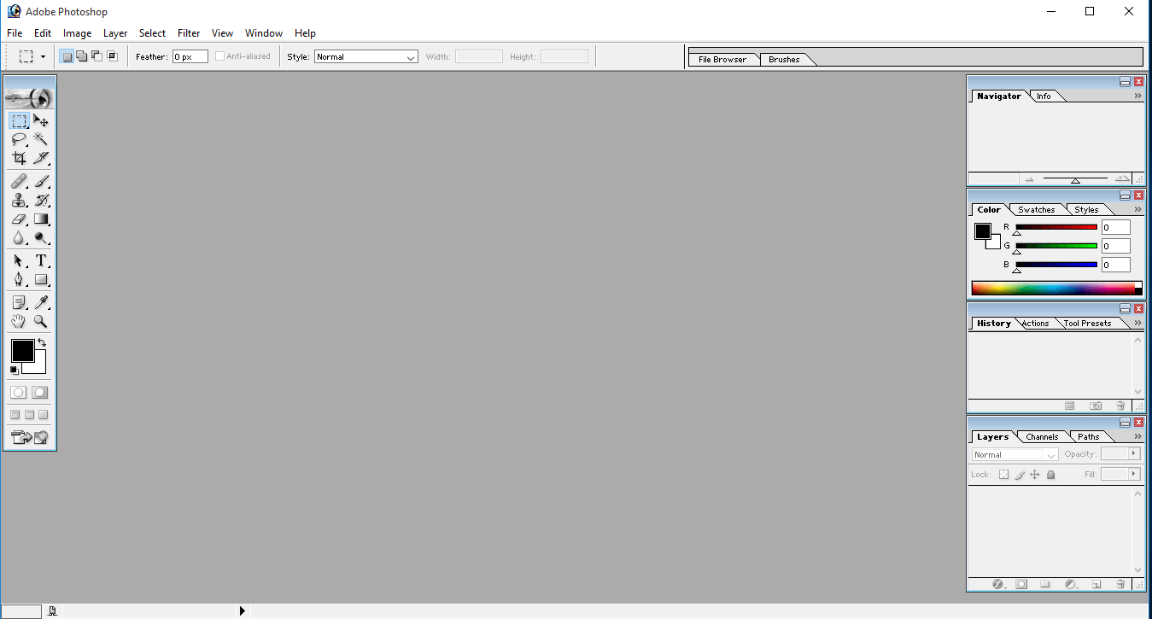Switch to the Channels tab
1152x619 pixels.
(x=1041, y=436)
